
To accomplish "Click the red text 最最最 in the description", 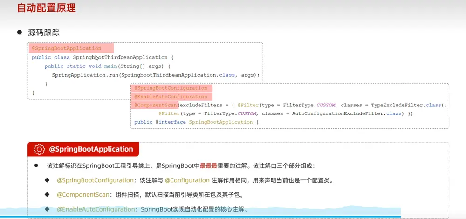I will click(x=208, y=166).
